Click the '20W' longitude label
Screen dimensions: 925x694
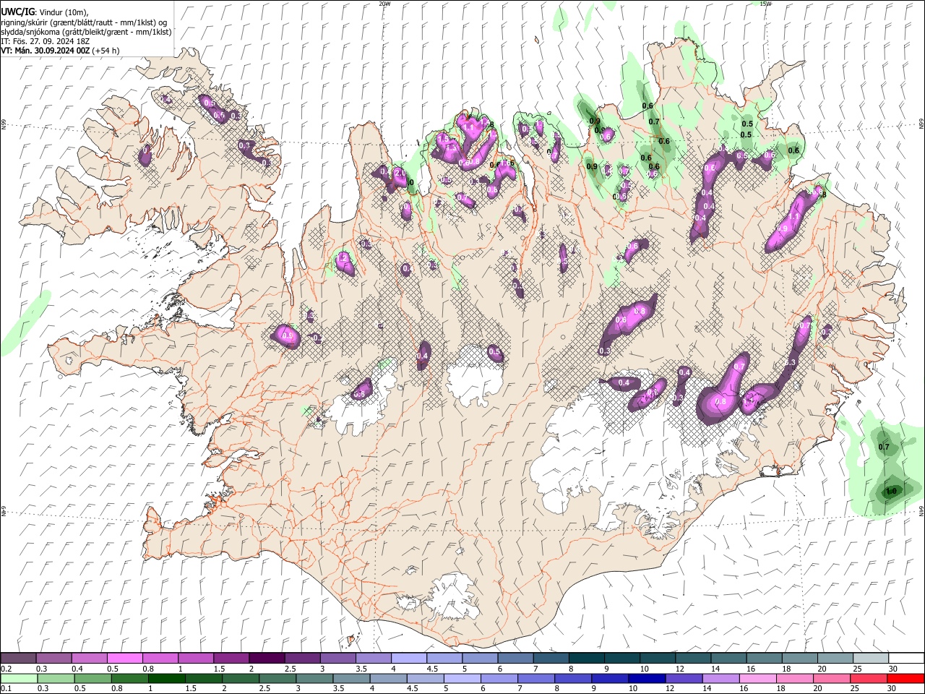point(384,4)
